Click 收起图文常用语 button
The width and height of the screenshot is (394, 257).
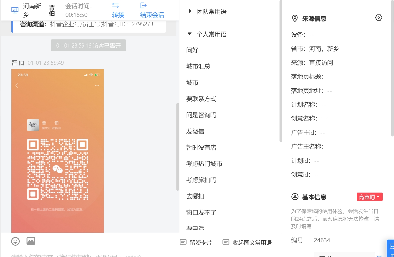click(247, 243)
